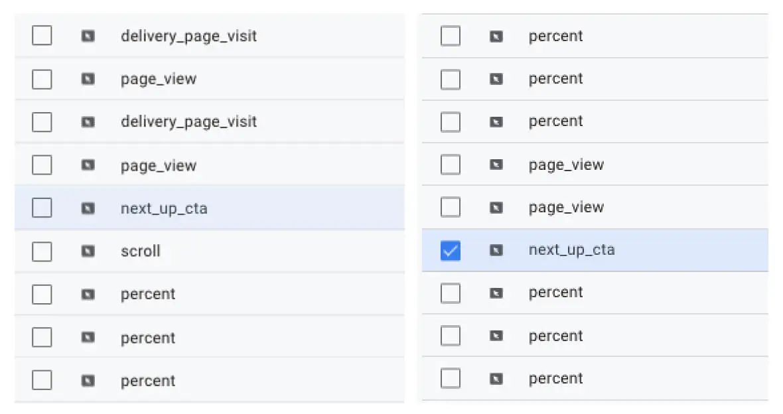Click tag icon beside topmost delivery_page_visit

(88, 36)
